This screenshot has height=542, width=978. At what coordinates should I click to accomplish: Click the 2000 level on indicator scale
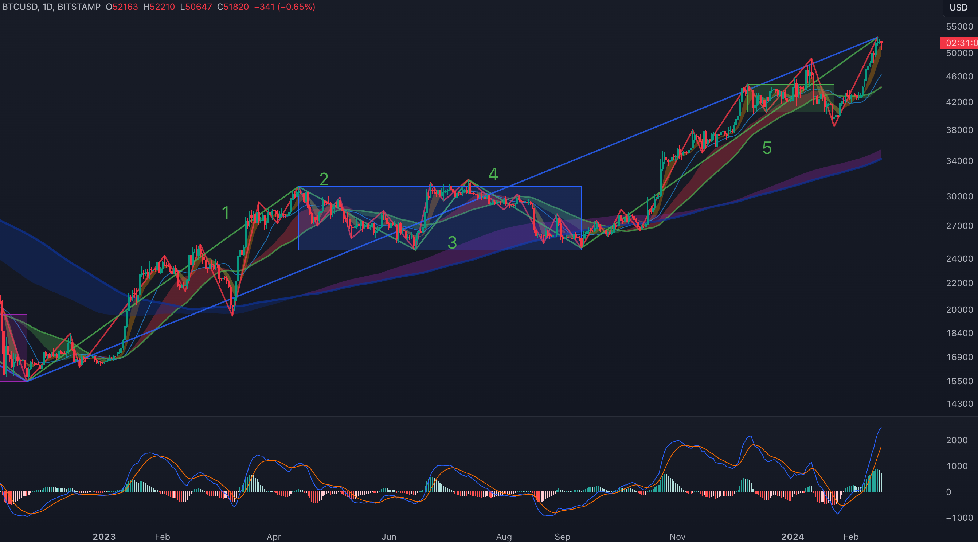(x=957, y=440)
